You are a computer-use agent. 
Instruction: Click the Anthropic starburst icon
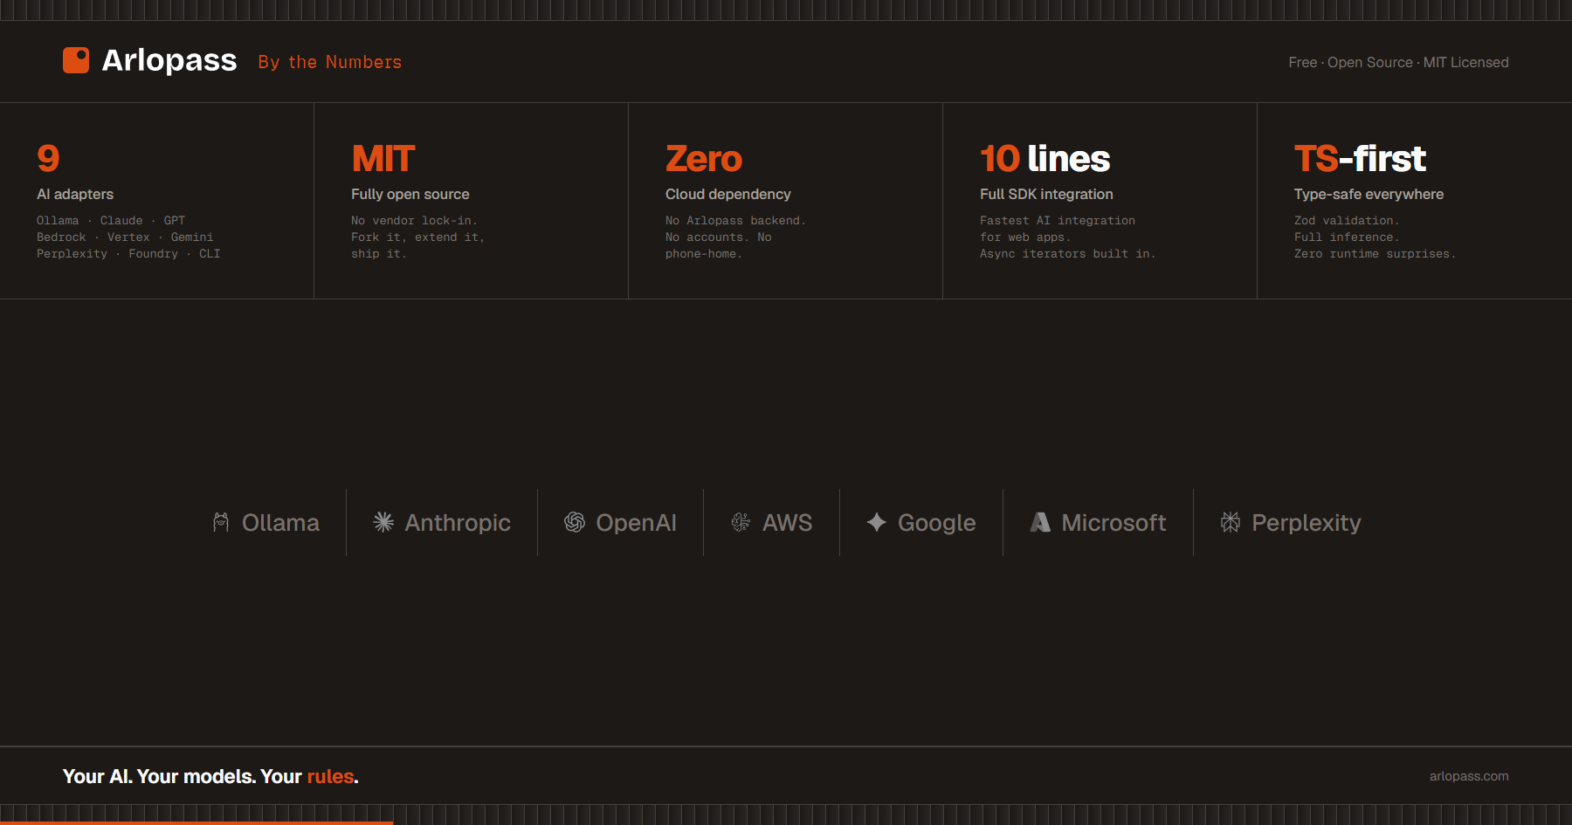pyautogui.click(x=383, y=522)
